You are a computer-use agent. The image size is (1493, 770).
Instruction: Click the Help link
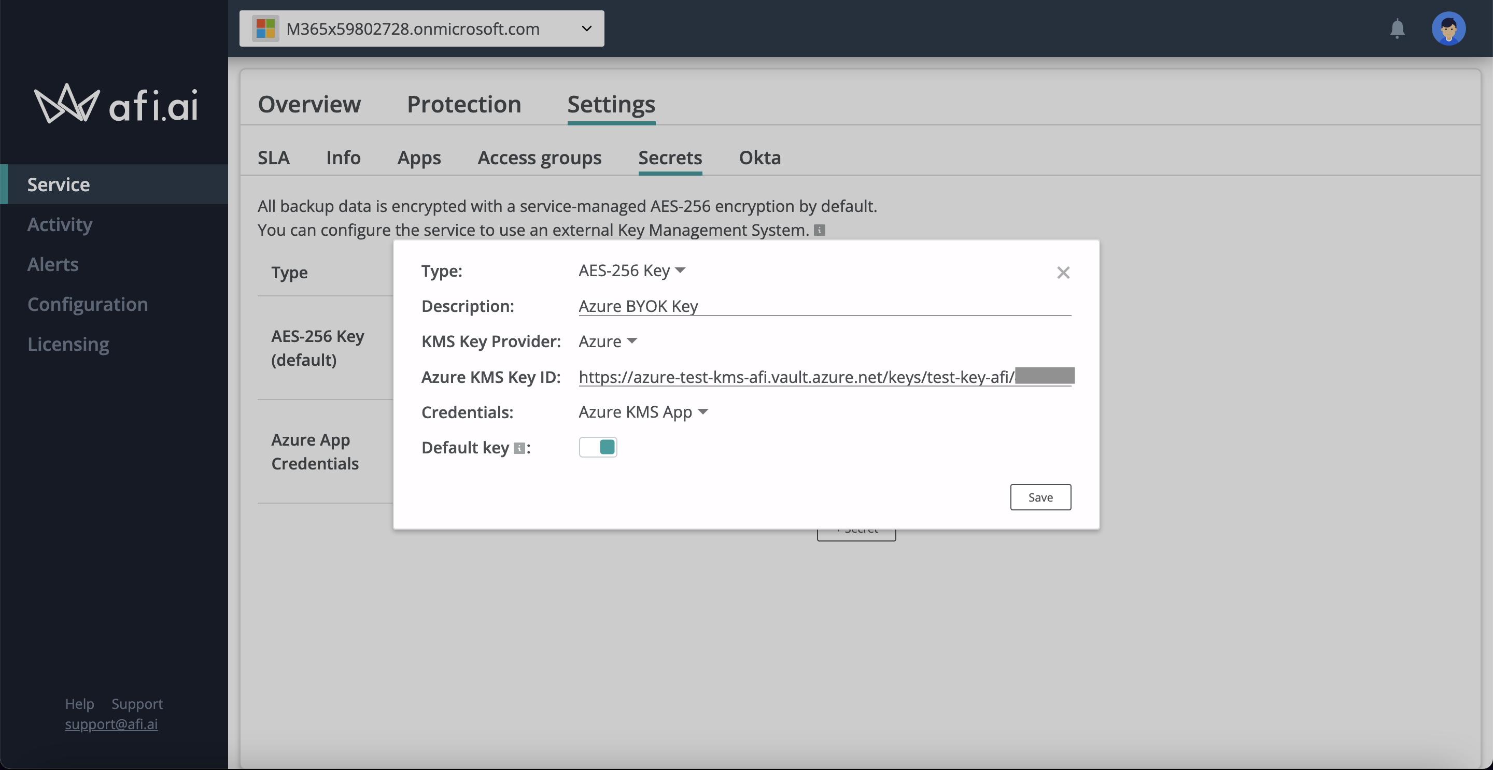point(79,704)
